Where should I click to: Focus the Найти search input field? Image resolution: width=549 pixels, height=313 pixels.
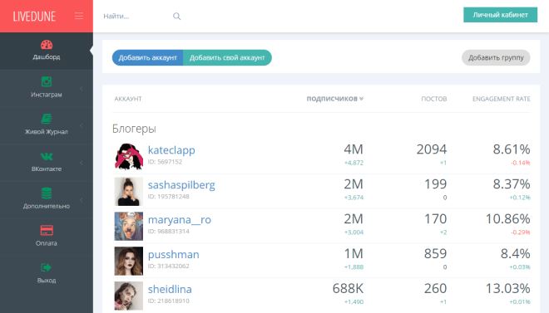pyautogui.click(x=136, y=16)
